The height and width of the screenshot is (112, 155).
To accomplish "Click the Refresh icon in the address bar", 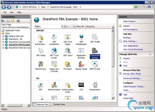I will coord(136,7).
